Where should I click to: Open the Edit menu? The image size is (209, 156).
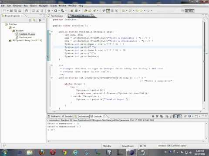click(x=9, y=6)
